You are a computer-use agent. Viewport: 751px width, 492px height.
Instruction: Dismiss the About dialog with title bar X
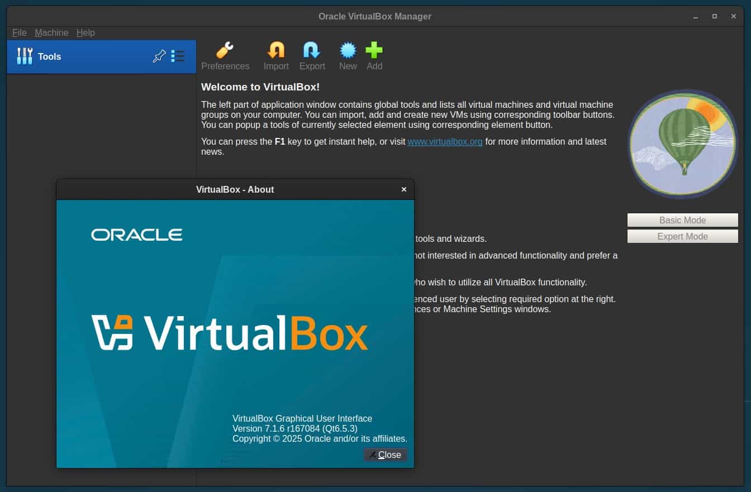point(404,189)
